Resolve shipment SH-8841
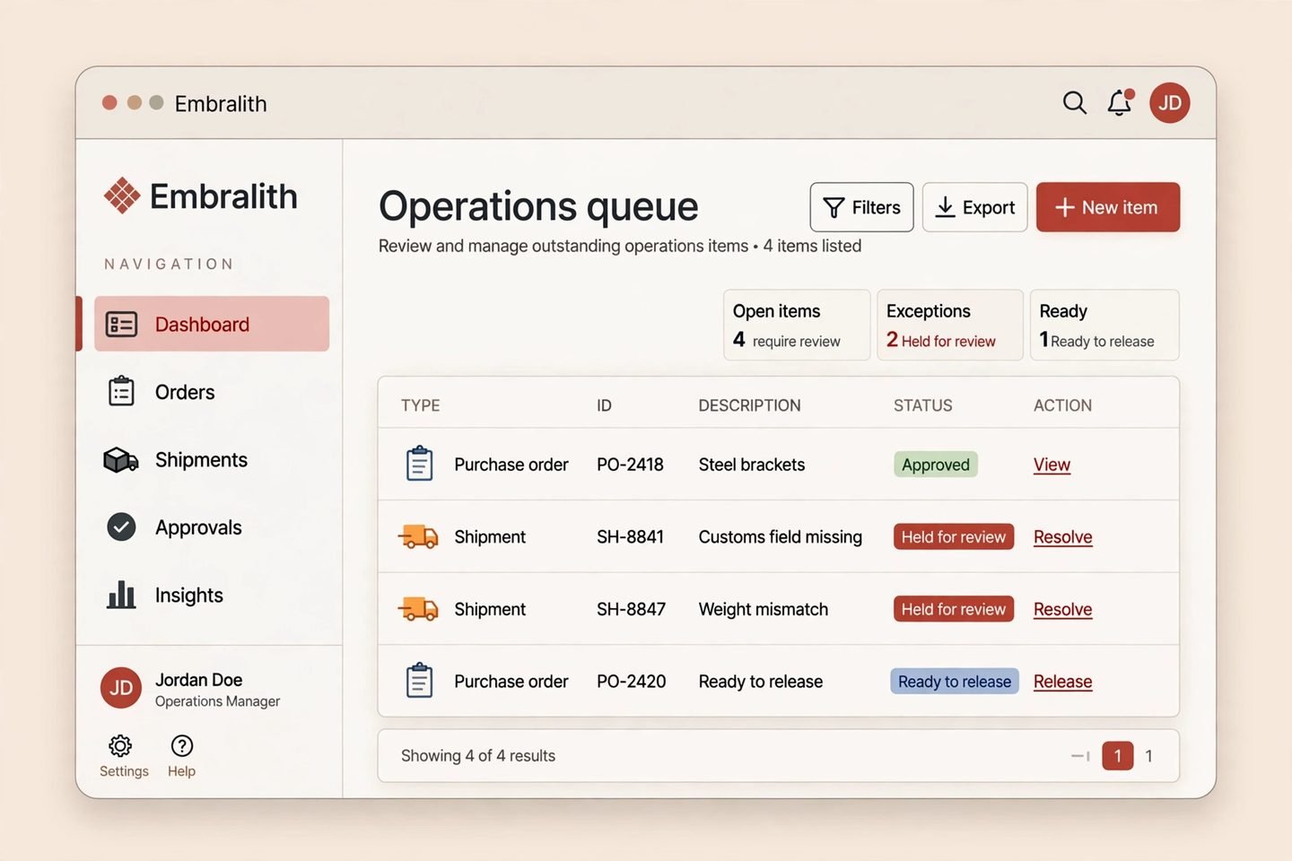Screen dimensions: 1292x861 point(1063,537)
